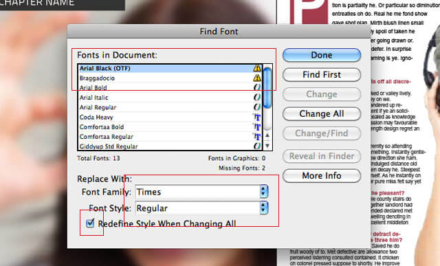This screenshot has height=266, width=440.
Task: Click the TrueType icon beside Comfortaa Regular
Action: (257, 137)
